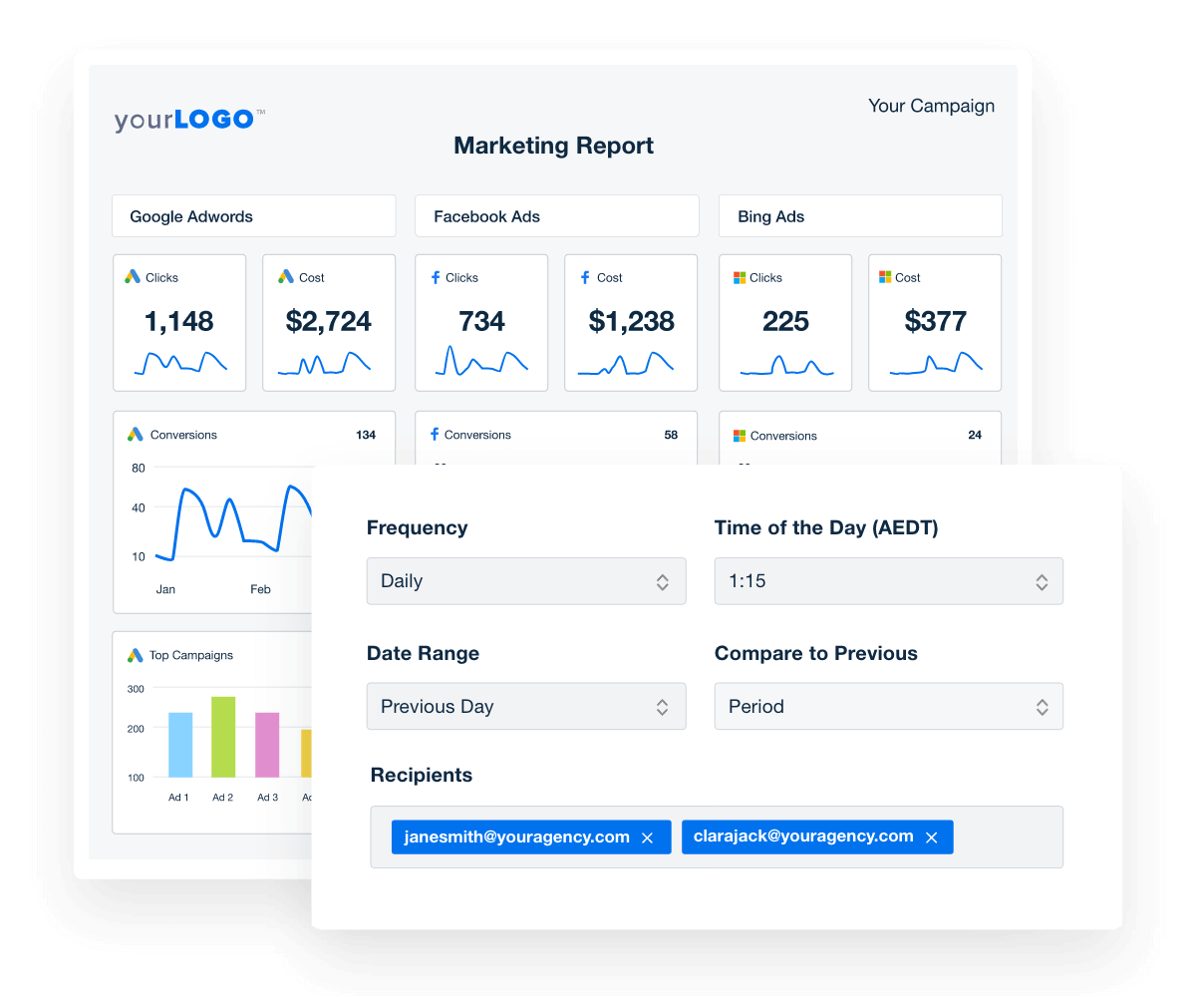The width and height of the screenshot is (1196, 997).
Task: Click the Bing icon on Cost card
Action: pos(884,277)
